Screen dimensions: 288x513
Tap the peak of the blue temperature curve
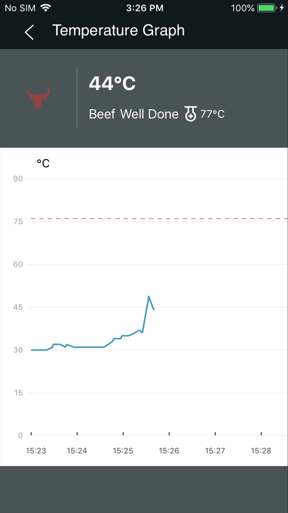click(x=149, y=296)
